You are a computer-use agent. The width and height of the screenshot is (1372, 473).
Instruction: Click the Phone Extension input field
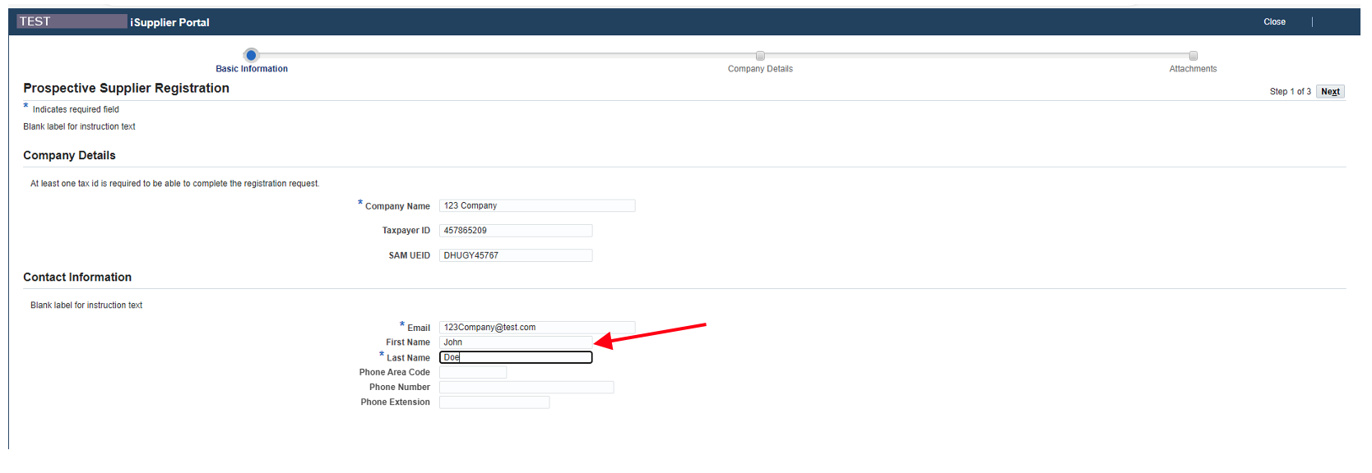[494, 402]
